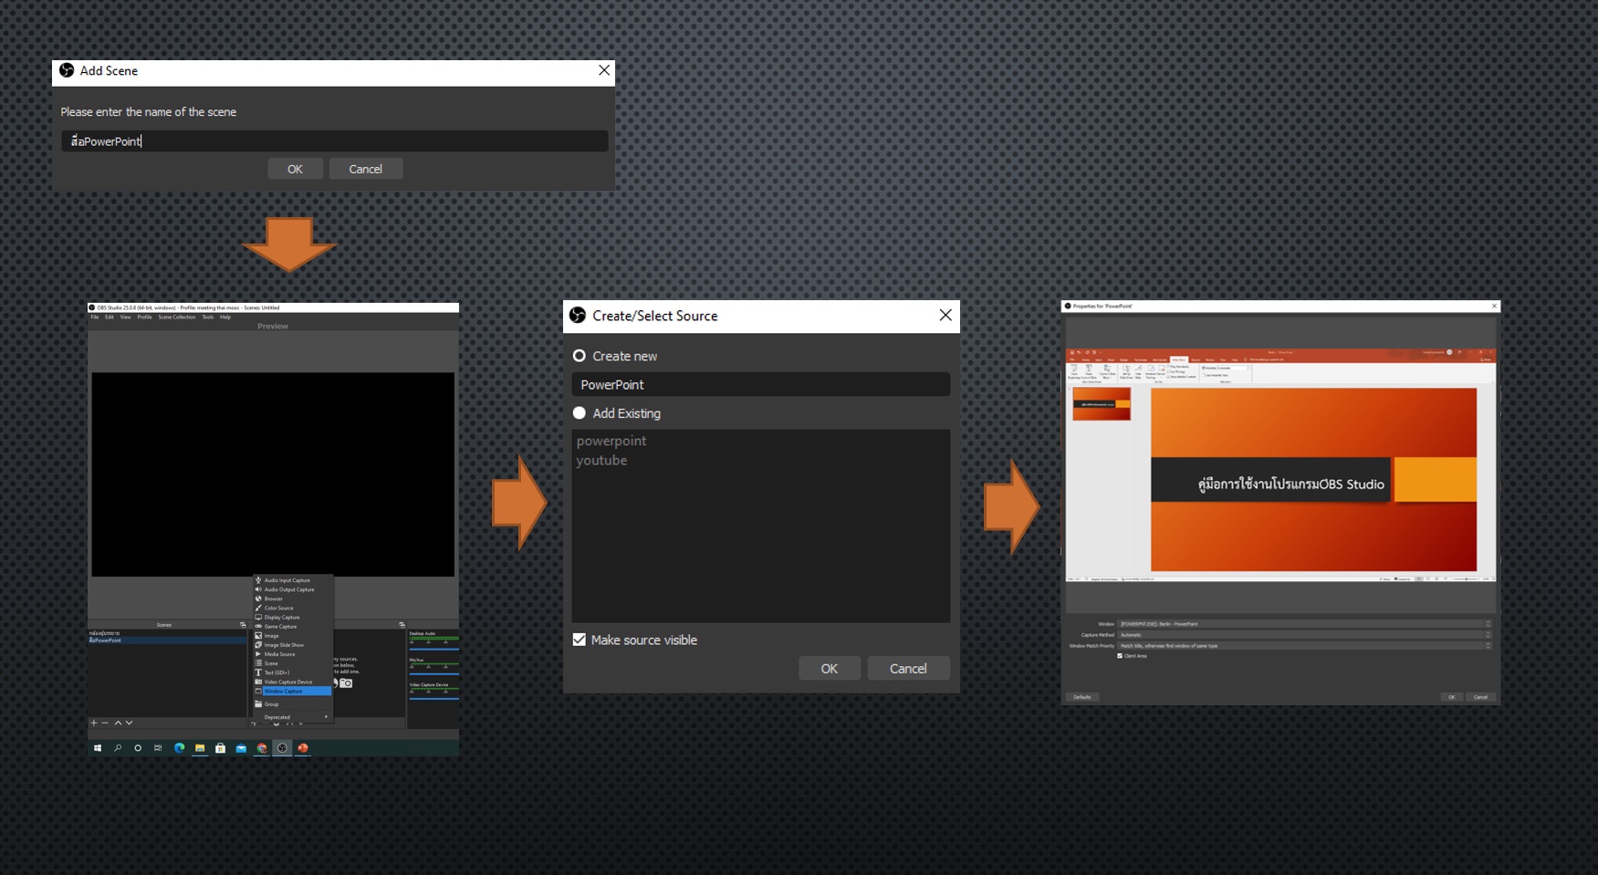Click OK in the Properties window
1598x875 pixels.
[x=1451, y=697]
